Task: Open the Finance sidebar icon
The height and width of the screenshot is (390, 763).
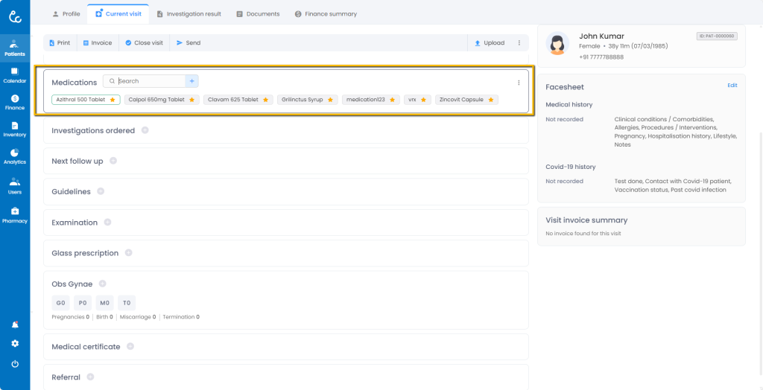Action: click(14, 102)
